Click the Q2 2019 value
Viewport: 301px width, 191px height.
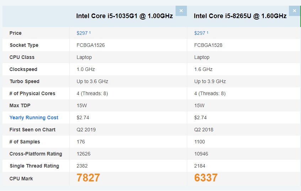[86, 130]
